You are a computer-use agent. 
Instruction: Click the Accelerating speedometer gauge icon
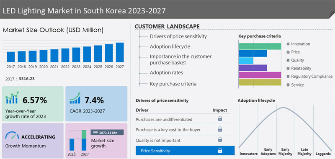tap(12, 135)
